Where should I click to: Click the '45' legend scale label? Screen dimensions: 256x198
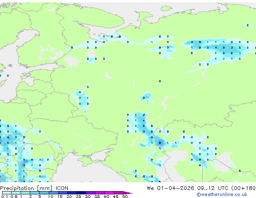coord(115,196)
